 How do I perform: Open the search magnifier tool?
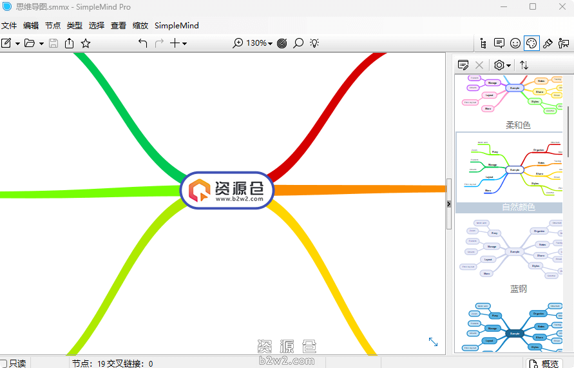[298, 43]
